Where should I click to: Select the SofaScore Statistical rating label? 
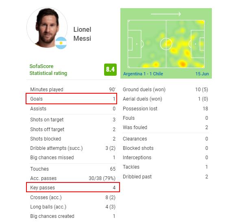48,70
